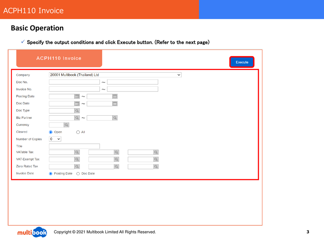Click the Invoice No. from input field

(x=74, y=89)
